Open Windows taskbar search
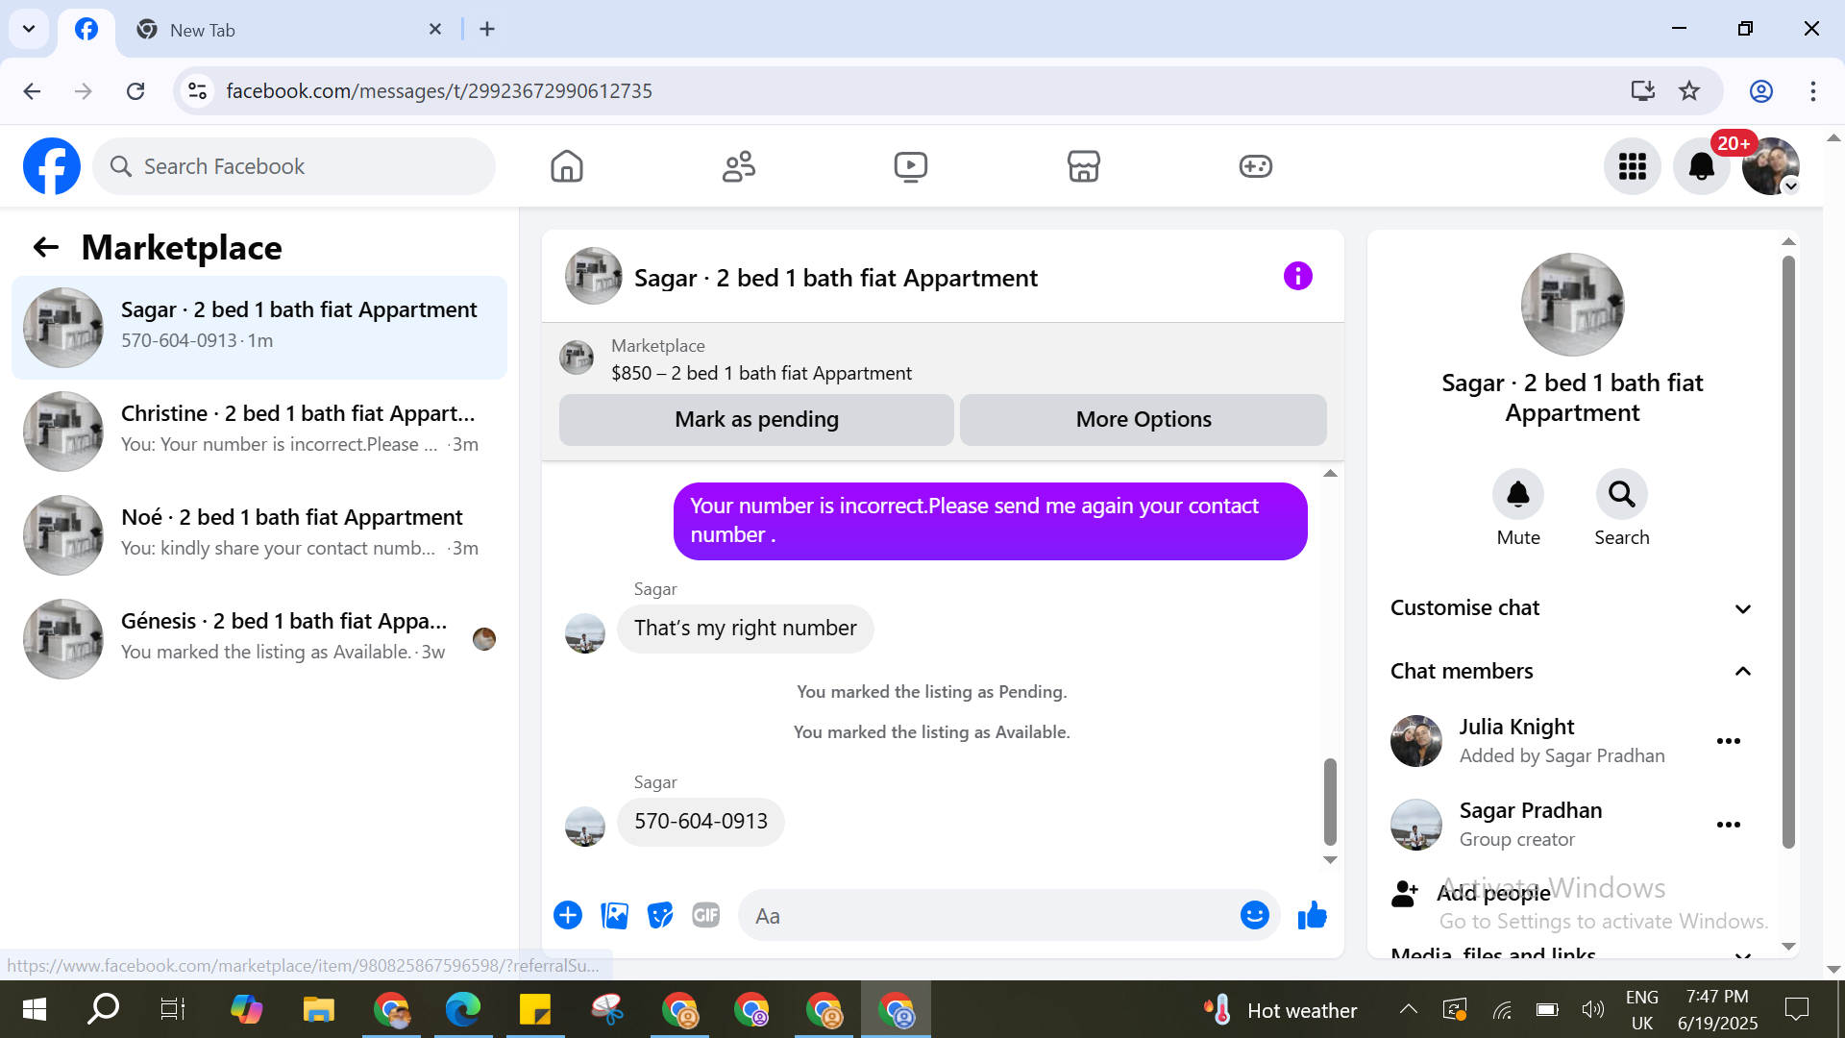Image resolution: width=1845 pixels, height=1038 pixels. [x=103, y=1009]
